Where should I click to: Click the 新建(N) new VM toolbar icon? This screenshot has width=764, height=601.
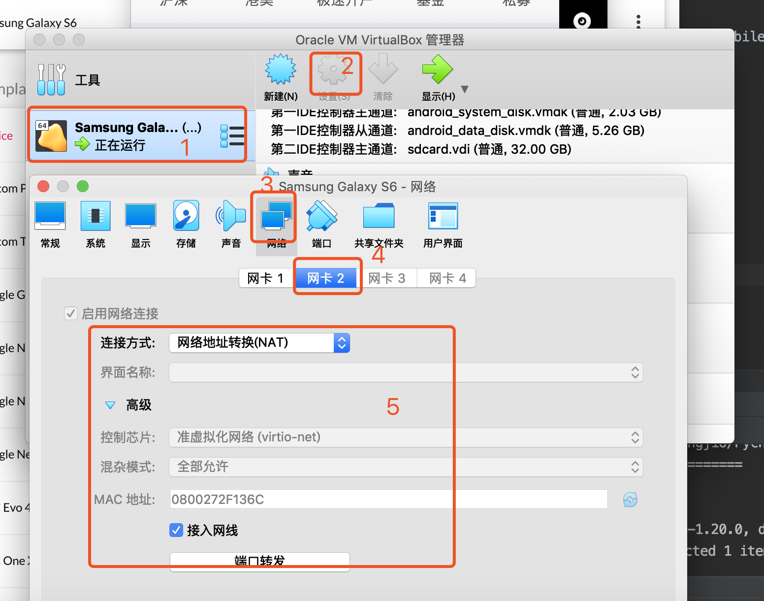click(x=281, y=69)
